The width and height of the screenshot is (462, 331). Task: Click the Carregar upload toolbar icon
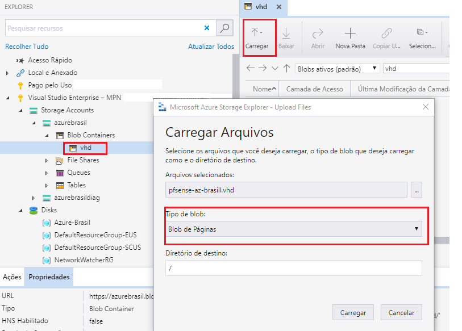click(x=257, y=32)
